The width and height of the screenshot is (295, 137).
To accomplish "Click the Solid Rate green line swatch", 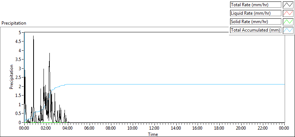I will point(288,22).
